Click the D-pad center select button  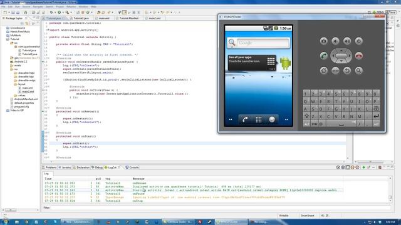pyautogui.click(x=341, y=56)
